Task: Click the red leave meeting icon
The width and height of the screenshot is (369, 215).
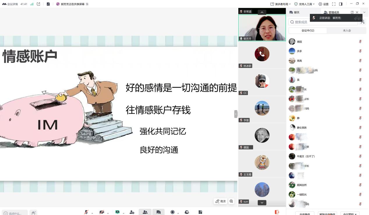Action: tap(277, 212)
